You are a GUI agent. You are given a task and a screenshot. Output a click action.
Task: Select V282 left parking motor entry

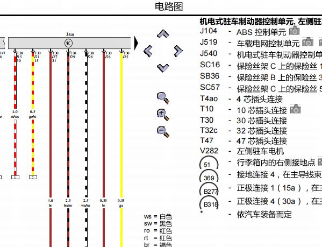coord(209,151)
